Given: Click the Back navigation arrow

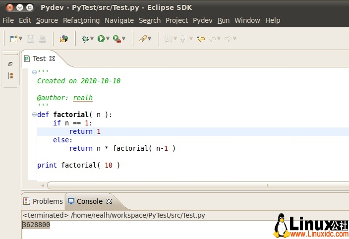Looking at the screenshot, I should (212, 39).
